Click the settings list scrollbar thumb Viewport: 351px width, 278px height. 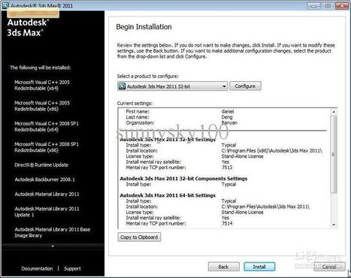[334, 154]
